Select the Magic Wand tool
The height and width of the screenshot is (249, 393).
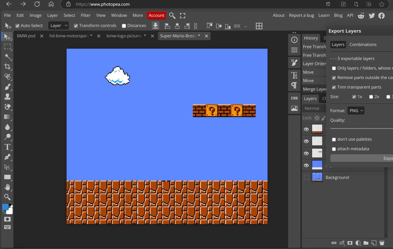click(x=7, y=57)
